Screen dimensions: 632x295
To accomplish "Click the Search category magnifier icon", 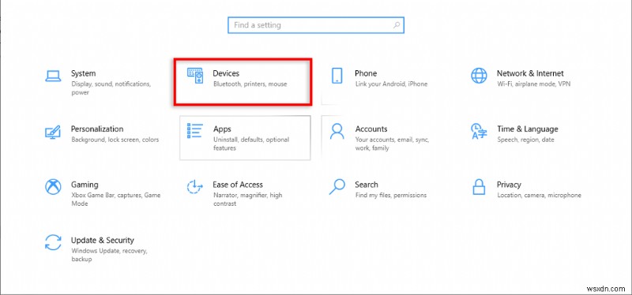I will tap(337, 187).
